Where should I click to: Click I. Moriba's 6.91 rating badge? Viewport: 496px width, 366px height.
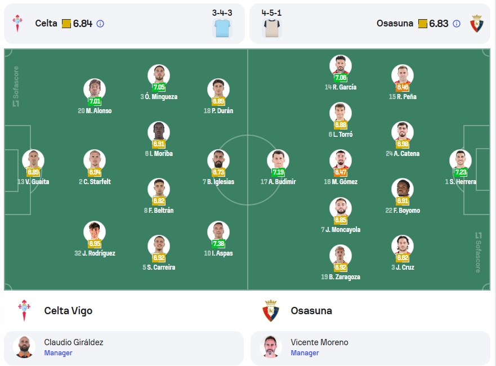coord(159,144)
